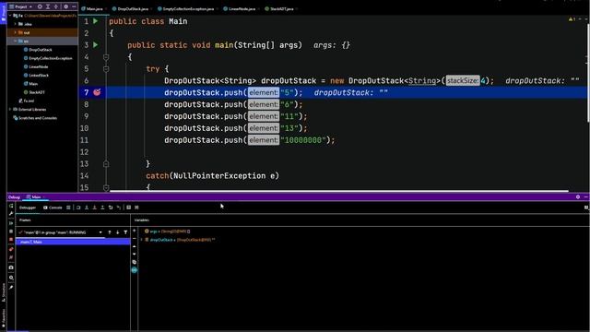Image resolution: width=590 pixels, height=332 pixels.
Task: Go to next frame down arrow
Action: point(117,232)
